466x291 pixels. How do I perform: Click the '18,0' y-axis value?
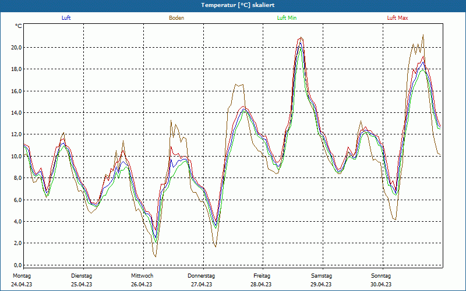pyautogui.click(x=16, y=69)
